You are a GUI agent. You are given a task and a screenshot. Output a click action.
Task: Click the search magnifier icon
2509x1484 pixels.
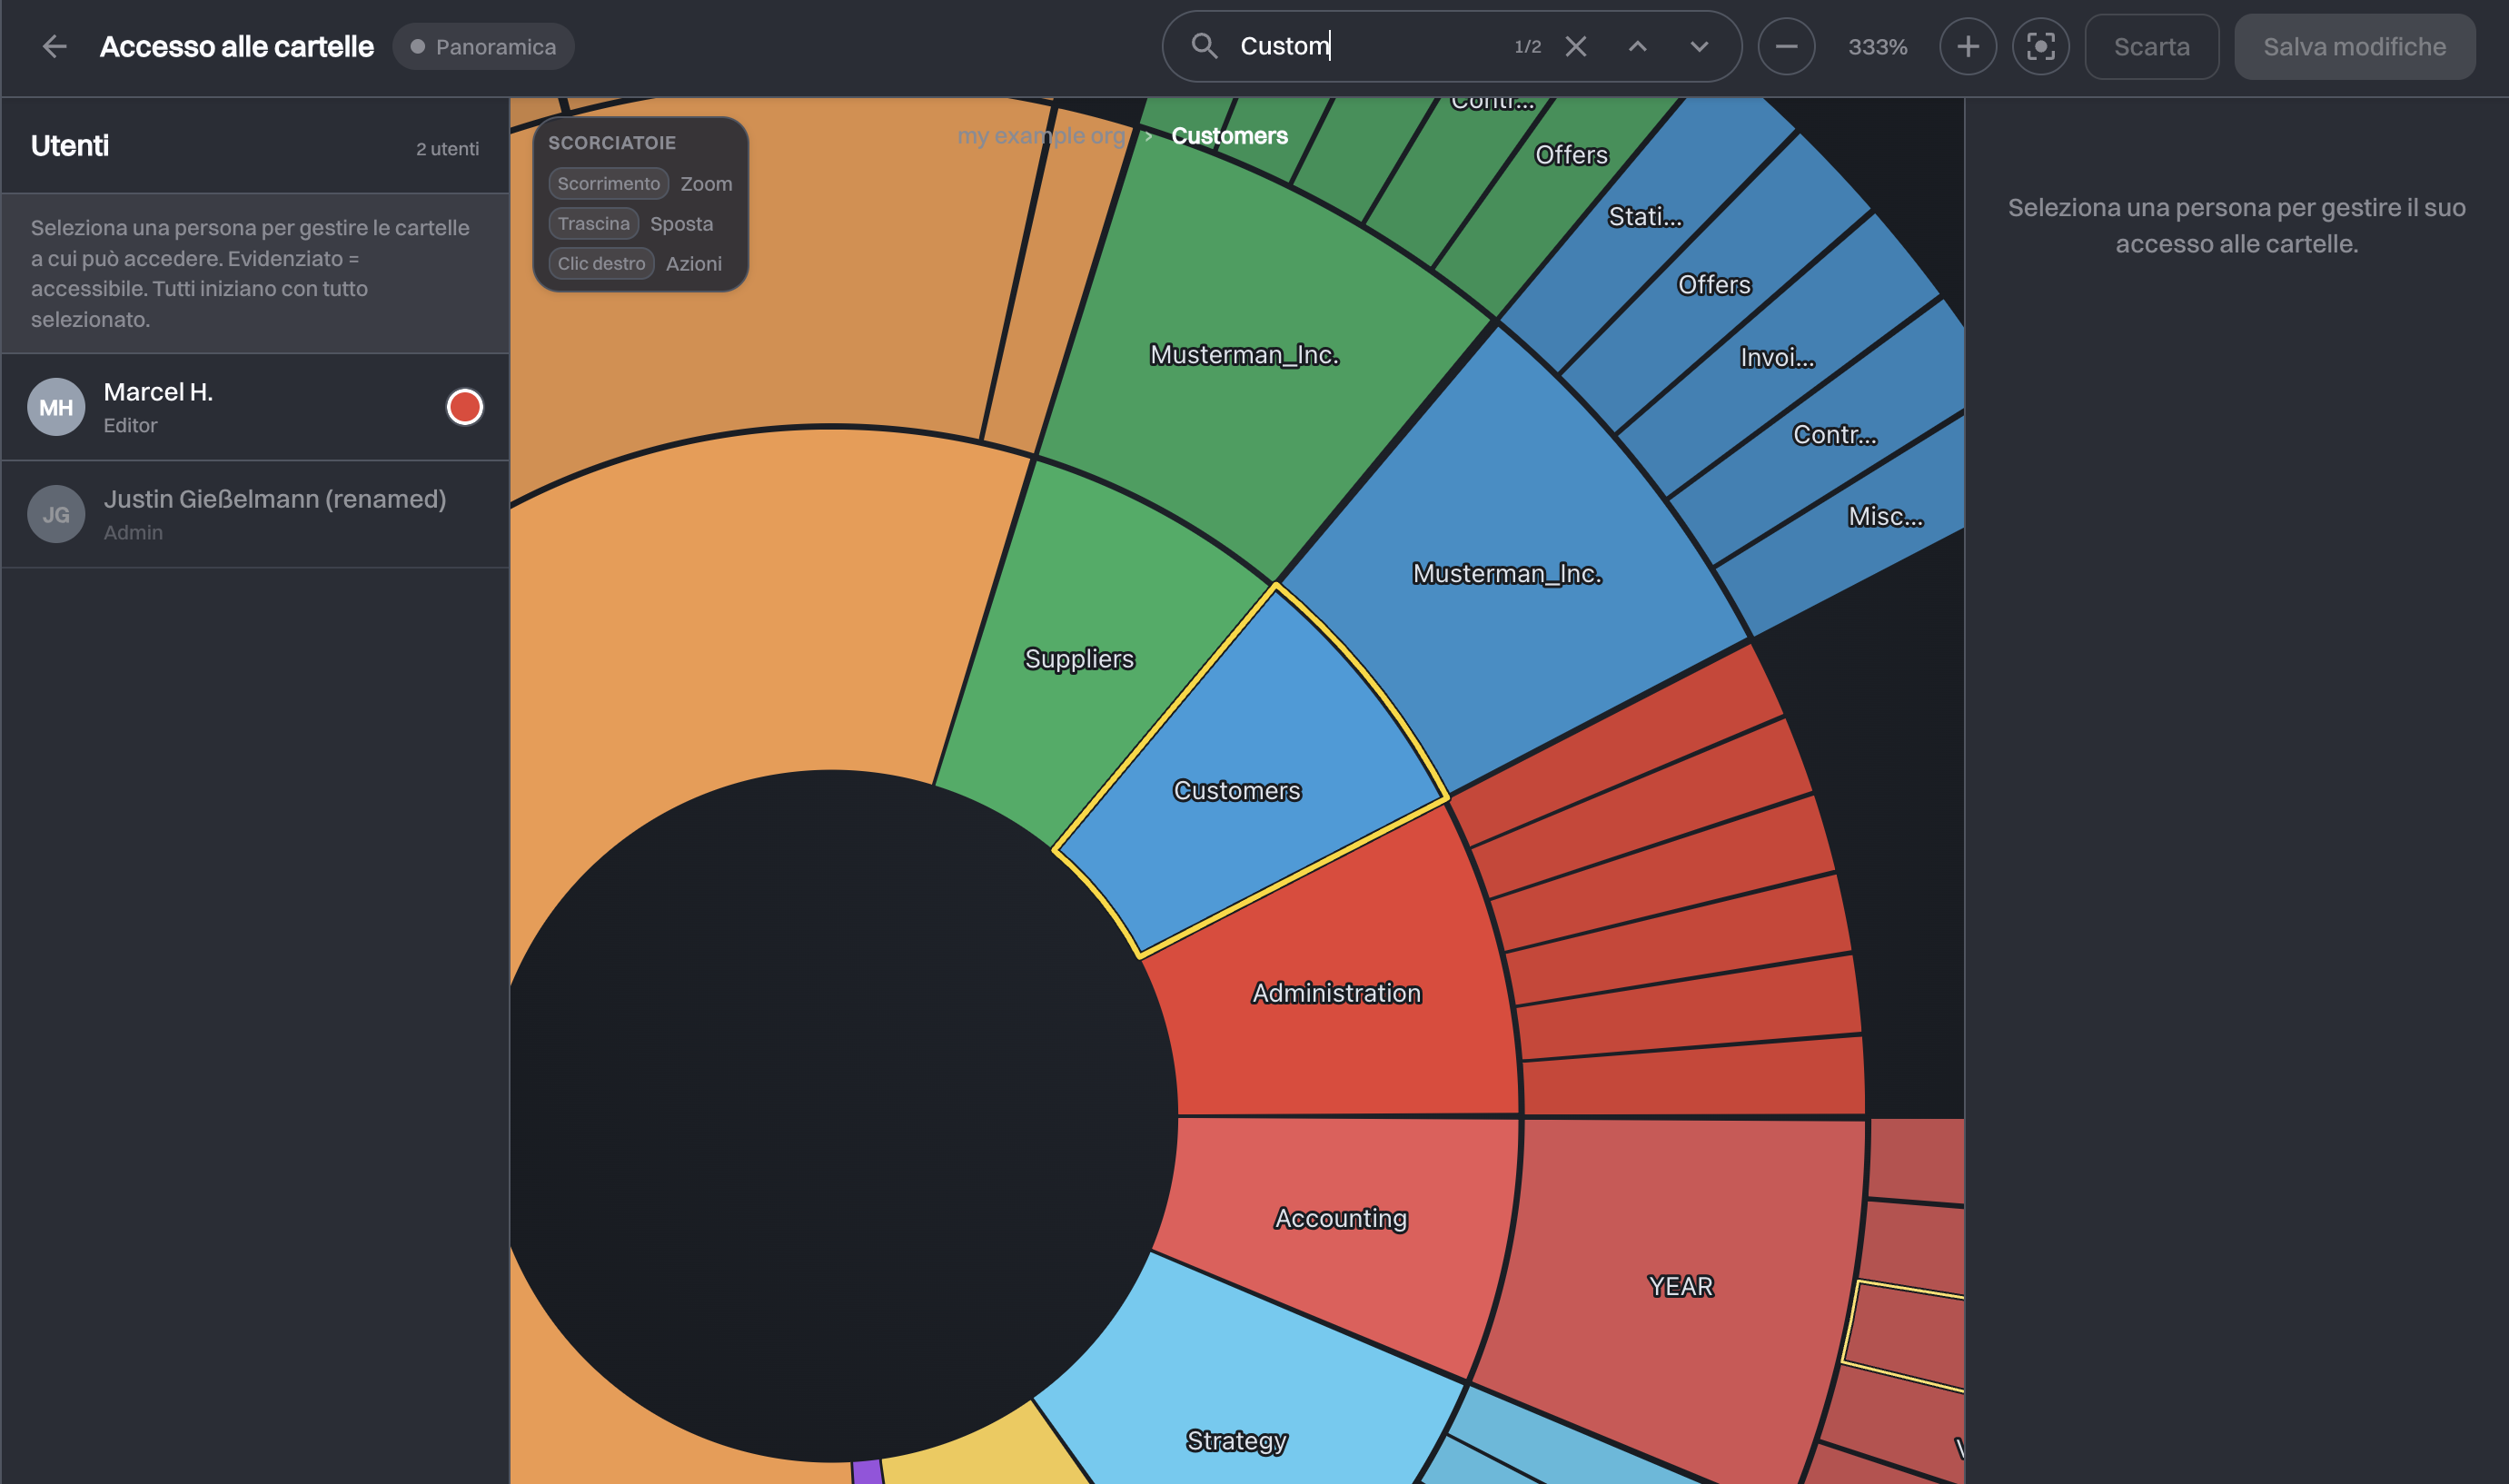pyautogui.click(x=1204, y=46)
